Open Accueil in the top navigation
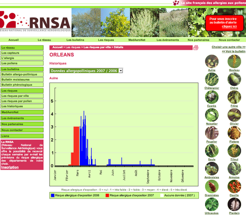This screenshot has width=246, height=216. (14, 40)
